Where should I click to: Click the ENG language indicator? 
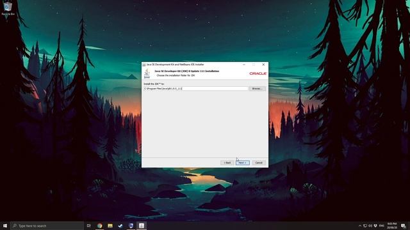382,226
